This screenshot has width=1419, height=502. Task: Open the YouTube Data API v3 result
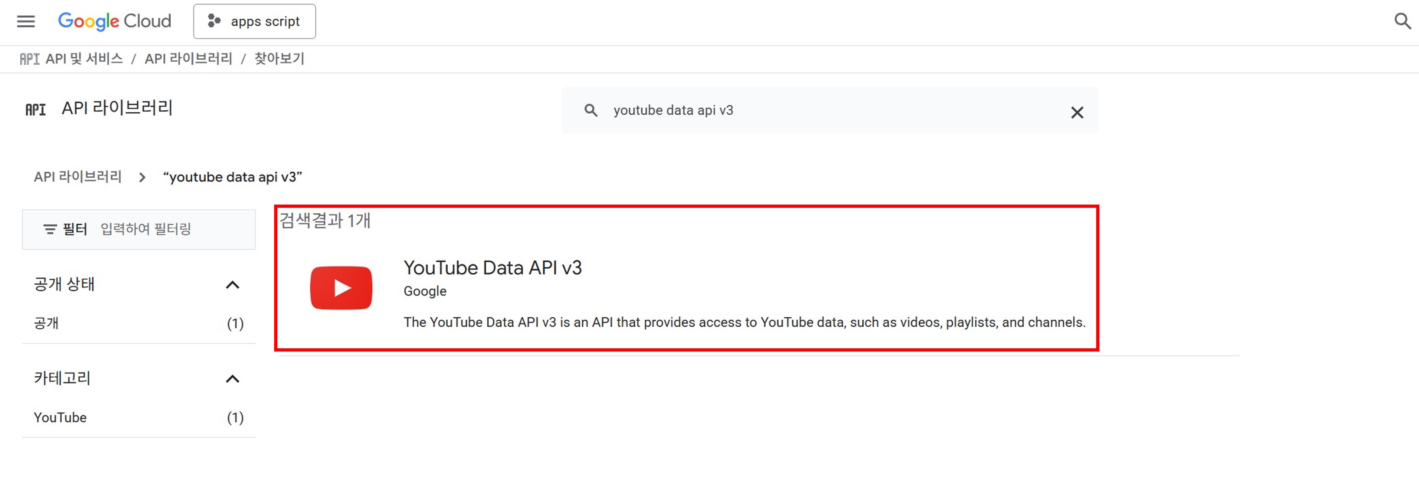click(x=492, y=268)
